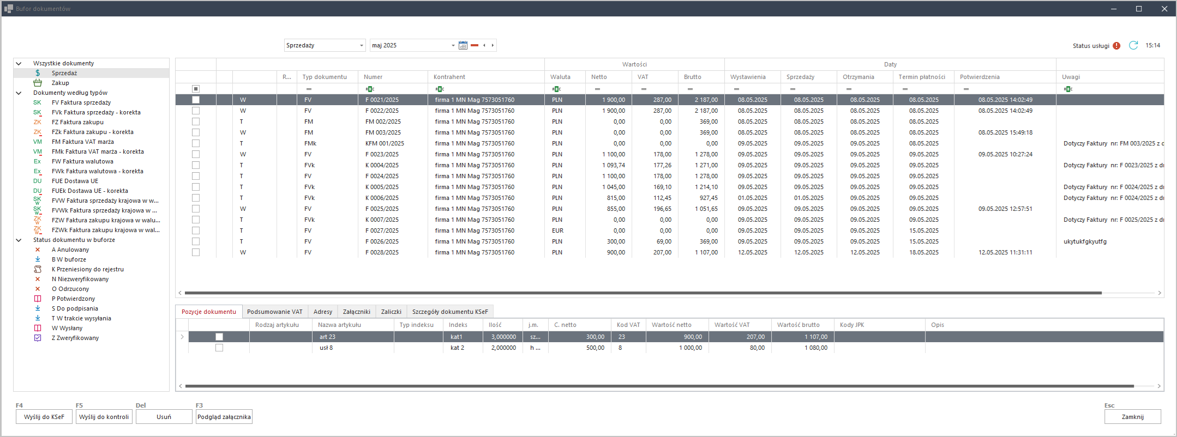Switch to the Pozycje dokumentu tab
Image resolution: width=1177 pixels, height=437 pixels.
coord(209,312)
